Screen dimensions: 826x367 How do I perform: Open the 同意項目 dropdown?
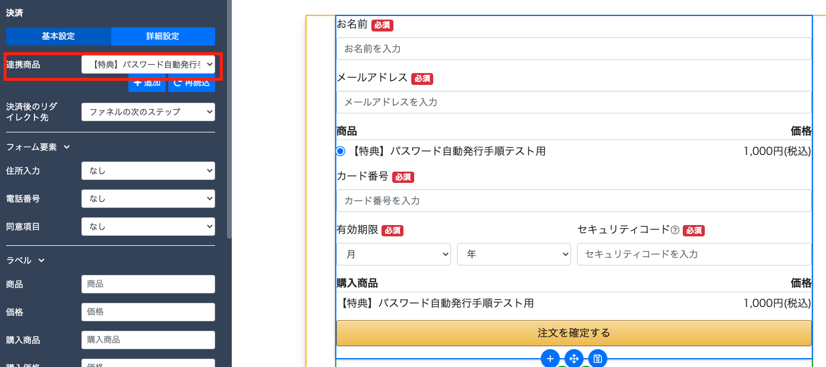click(x=148, y=226)
